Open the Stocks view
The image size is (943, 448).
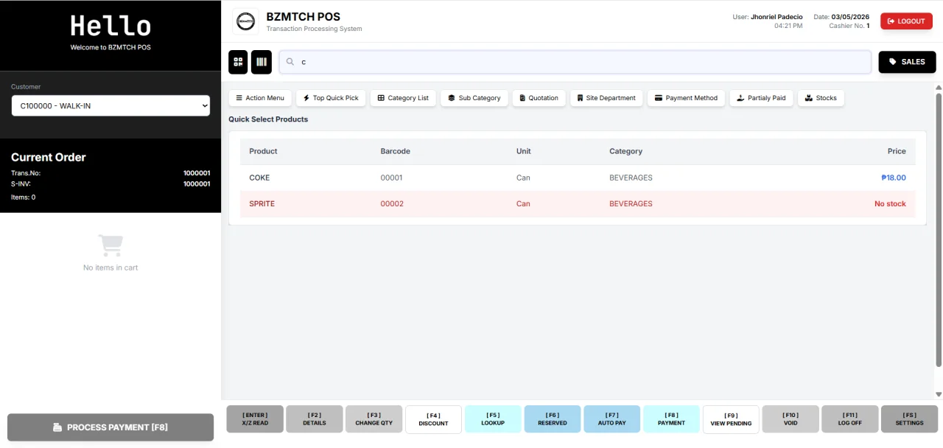pos(821,98)
